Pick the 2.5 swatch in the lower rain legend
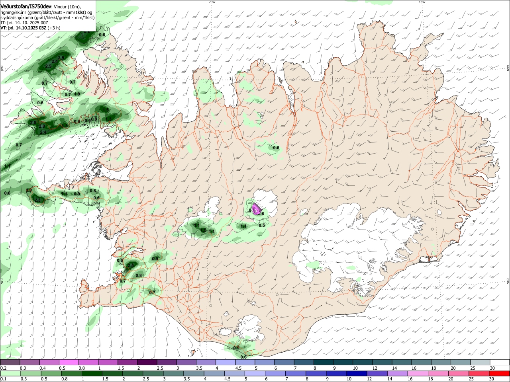This screenshot has height=382, width=510. 153,373
